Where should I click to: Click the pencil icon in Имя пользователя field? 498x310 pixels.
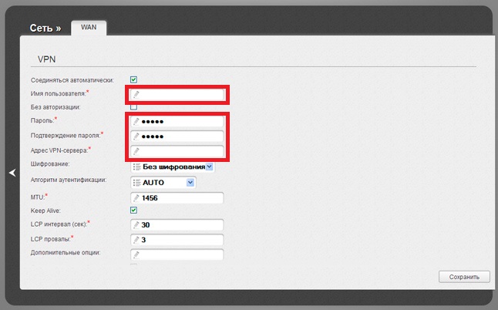point(136,94)
